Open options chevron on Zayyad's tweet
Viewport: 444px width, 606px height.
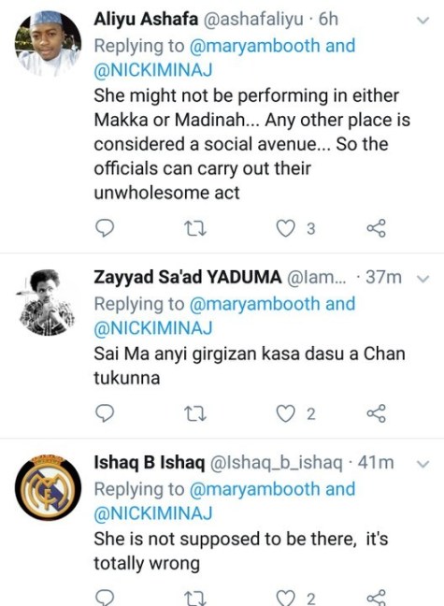pos(423,279)
